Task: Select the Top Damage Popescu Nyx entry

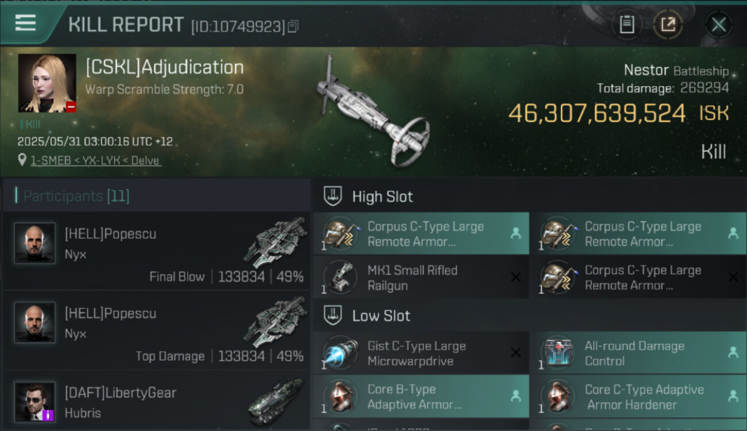Action: point(156,330)
